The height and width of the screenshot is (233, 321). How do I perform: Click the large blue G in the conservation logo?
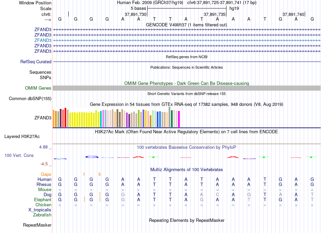pyautogui.click(x=92, y=157)
